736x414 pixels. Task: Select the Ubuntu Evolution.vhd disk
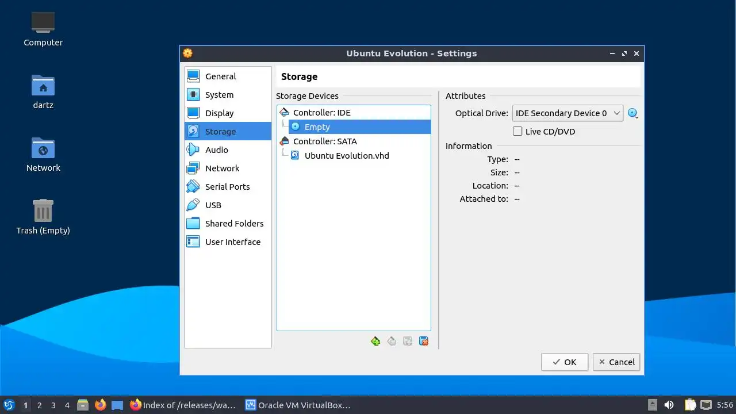[347, 156]
